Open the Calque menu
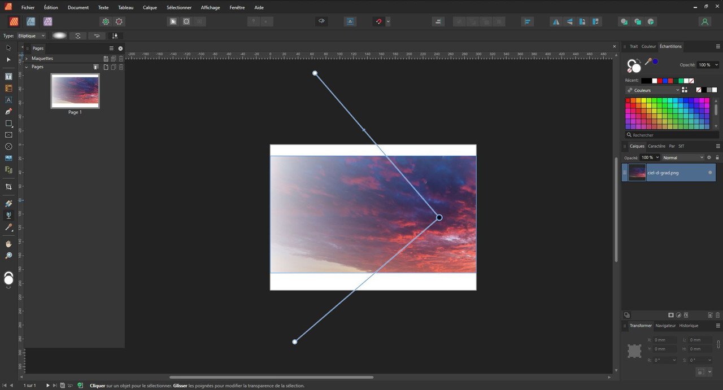723x390 pixels. [x=150, y=7]
